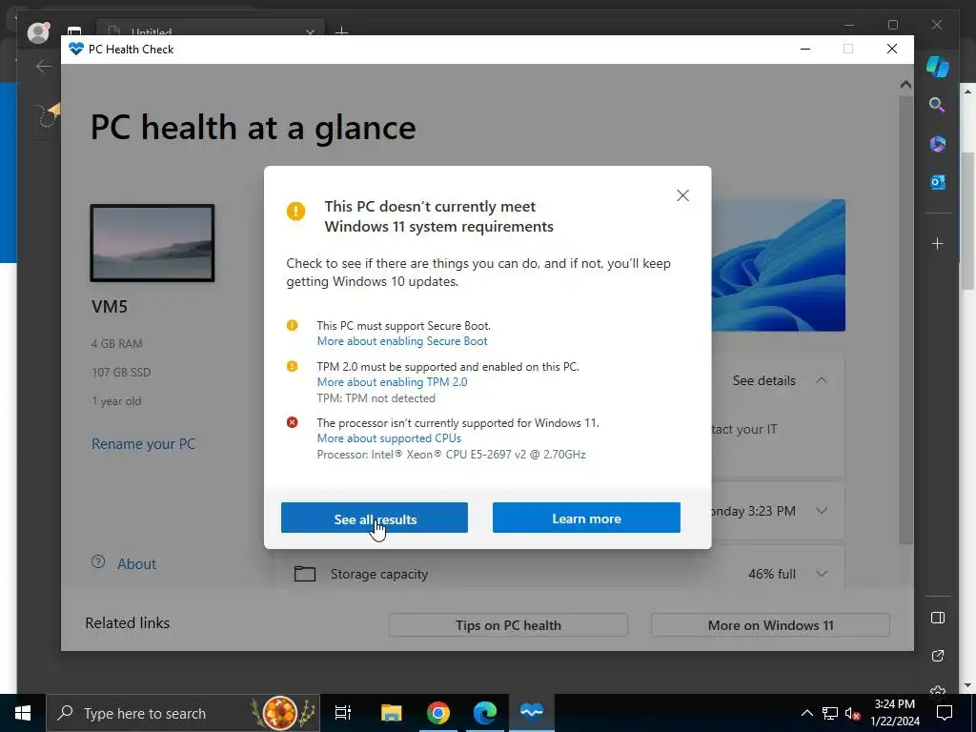Click the See all results button

[x=374, y=518]
